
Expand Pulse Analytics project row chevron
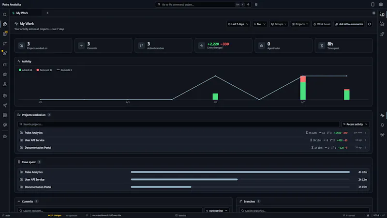click(x=366, y=133)
